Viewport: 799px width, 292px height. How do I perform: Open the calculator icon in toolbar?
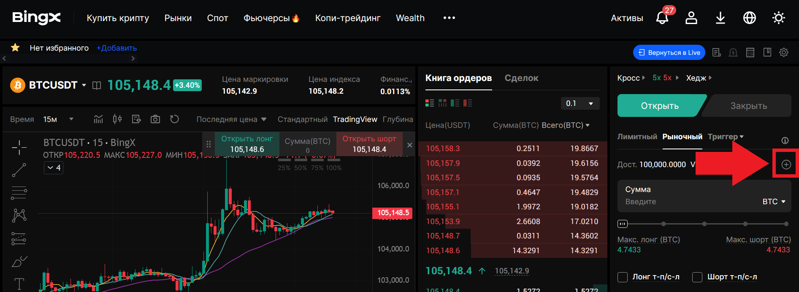(x=750, y=53)
